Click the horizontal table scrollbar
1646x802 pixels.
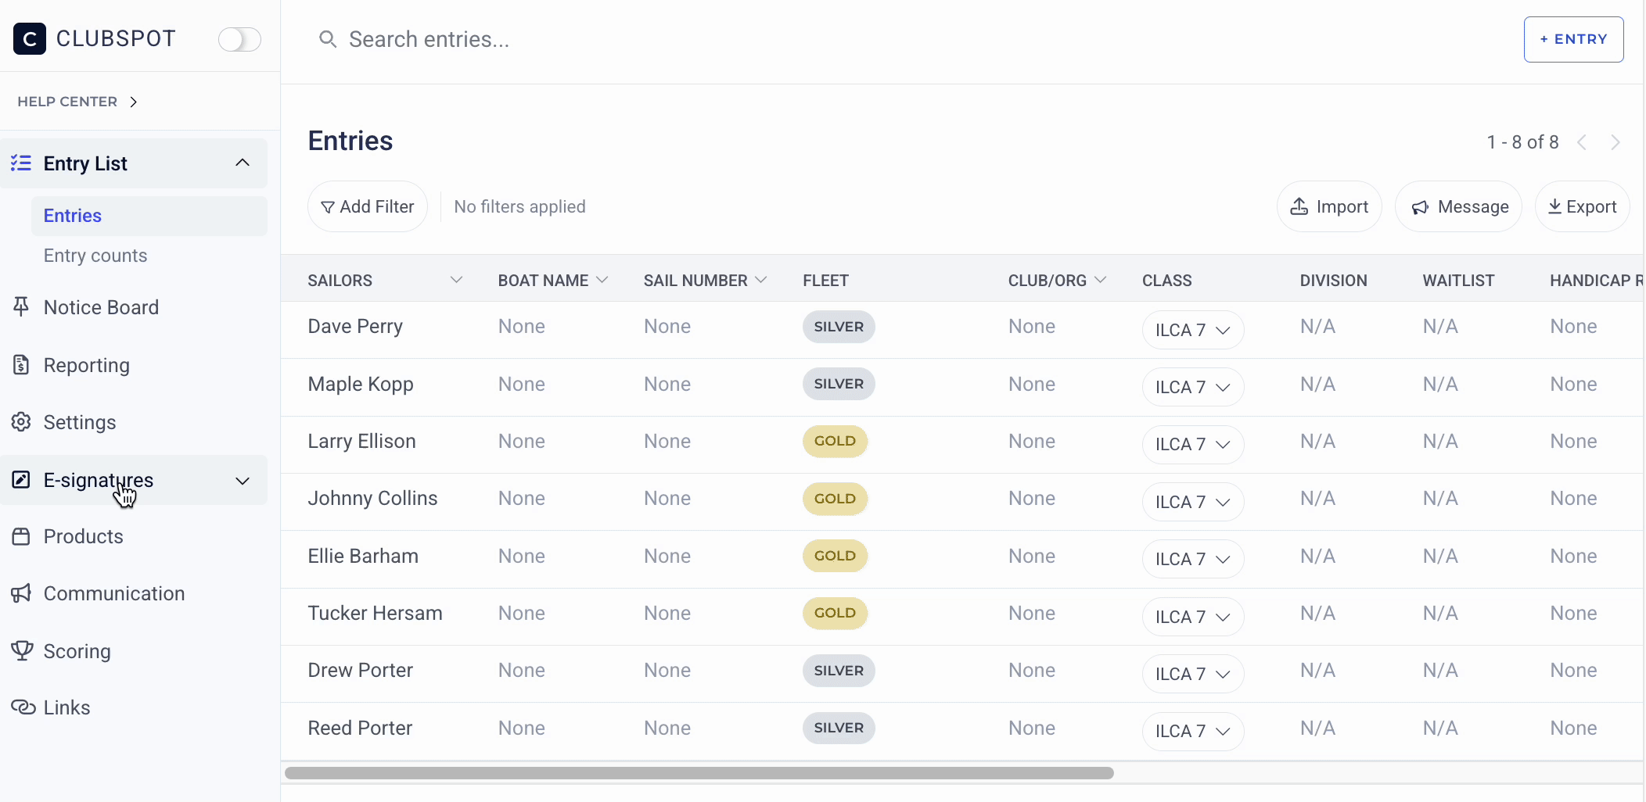tap(699, 773)
